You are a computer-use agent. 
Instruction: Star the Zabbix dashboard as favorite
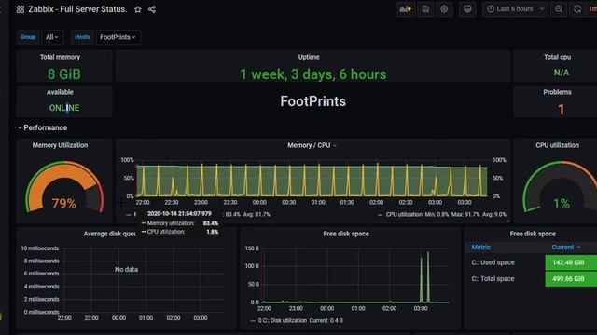tap(138, 9)
